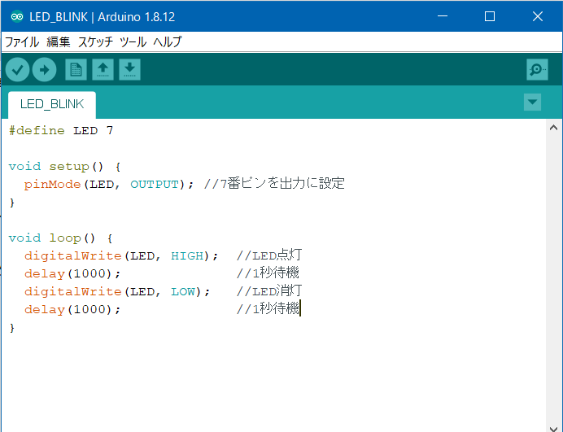Upload the sketch with the arrow button
Image resolution: width=563 pixels, height=432 pixels.
click(44, 69)
